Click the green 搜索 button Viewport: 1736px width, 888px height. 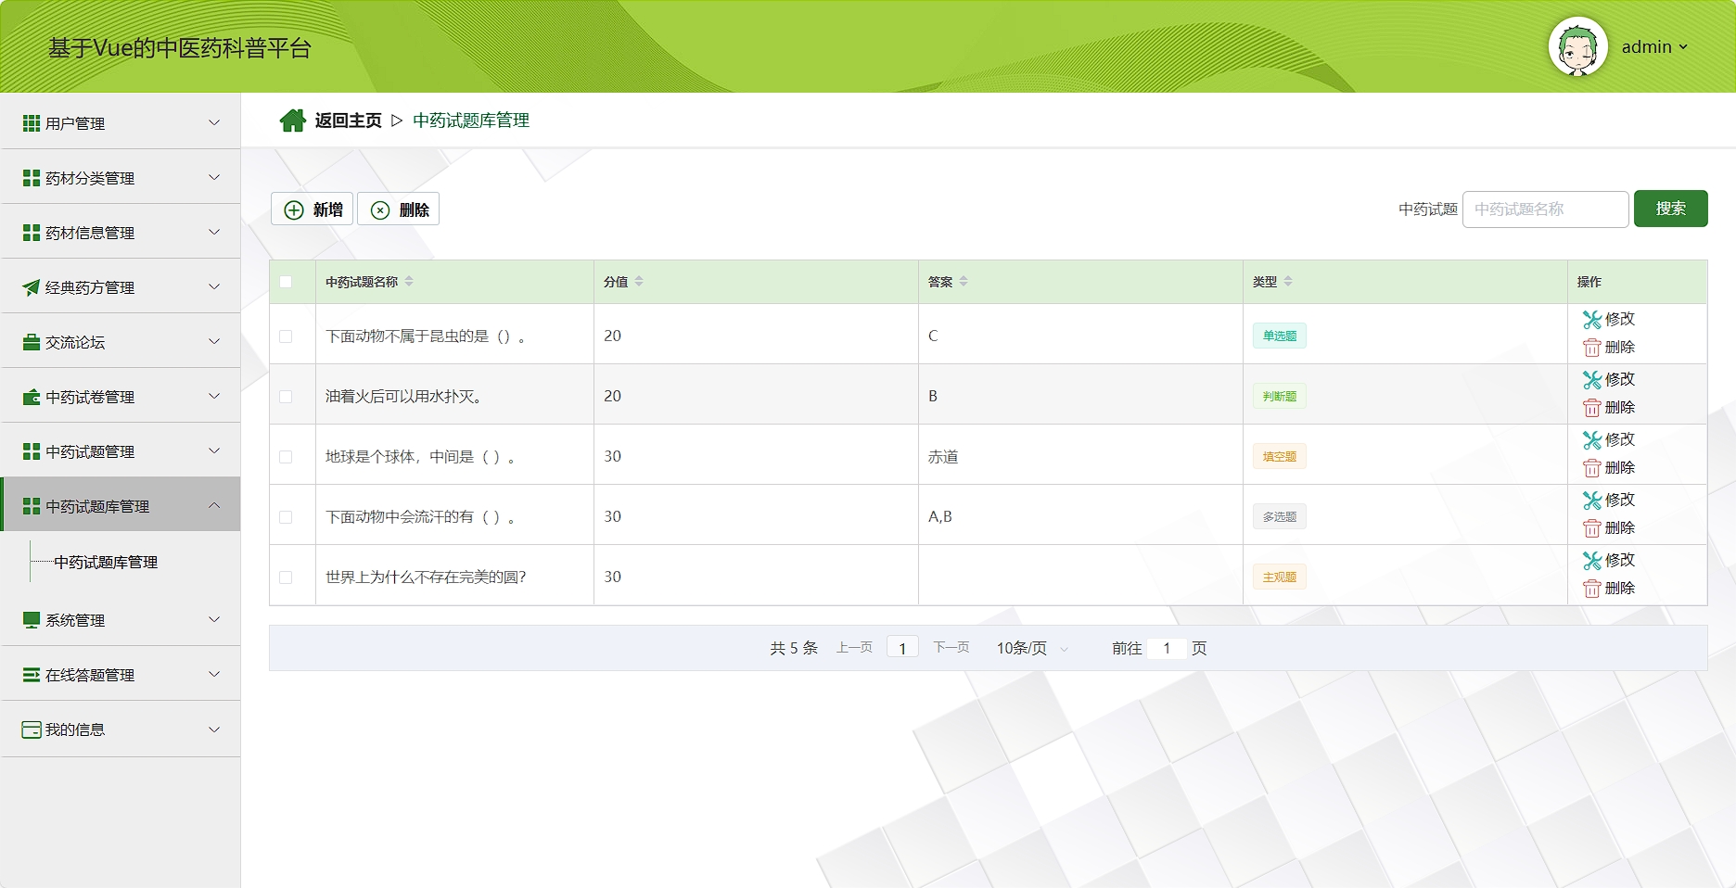[1670, 209]
